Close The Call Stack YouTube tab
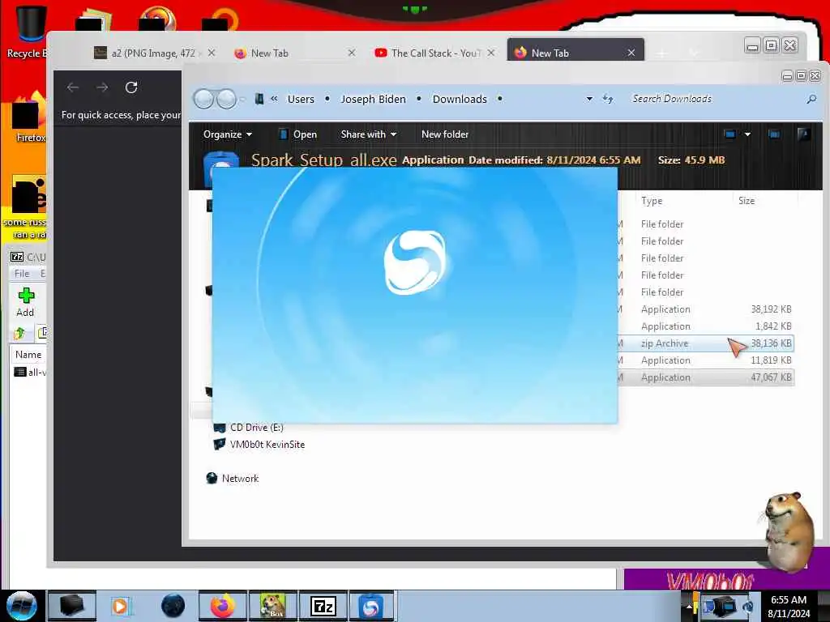 pyautogui.click(x=491, y=53)
